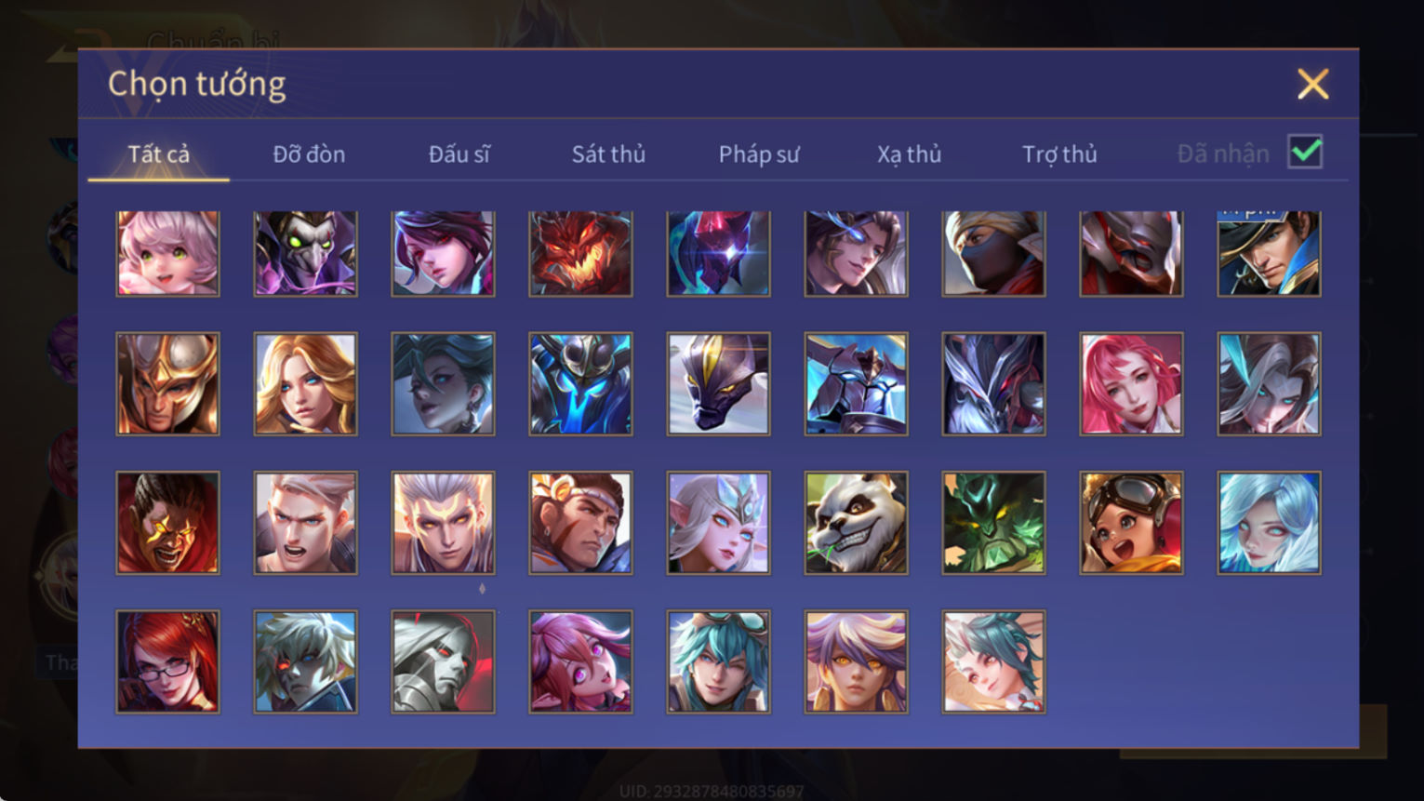This screenshot has width=1424, height=801.
Task: Switch to the Đỡ đòn tab
Action: tap(309, 154)
